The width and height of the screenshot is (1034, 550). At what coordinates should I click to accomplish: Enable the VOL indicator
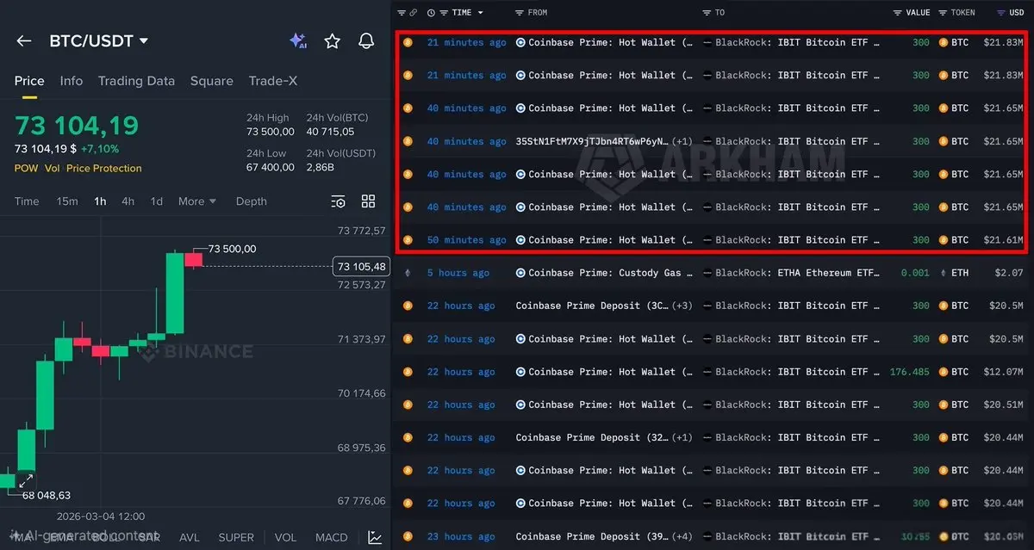(x=285, y=537)
